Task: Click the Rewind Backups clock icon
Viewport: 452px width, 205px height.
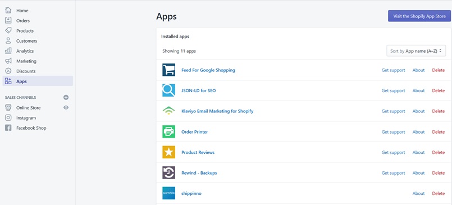Action: (x=168, y=173)
